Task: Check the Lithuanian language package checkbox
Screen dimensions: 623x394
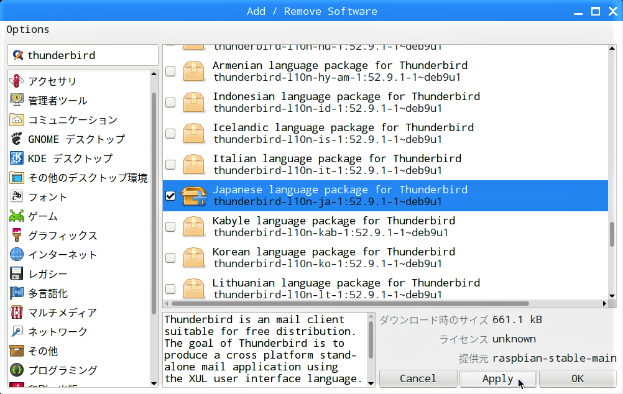Action: (x=170, y=288)
